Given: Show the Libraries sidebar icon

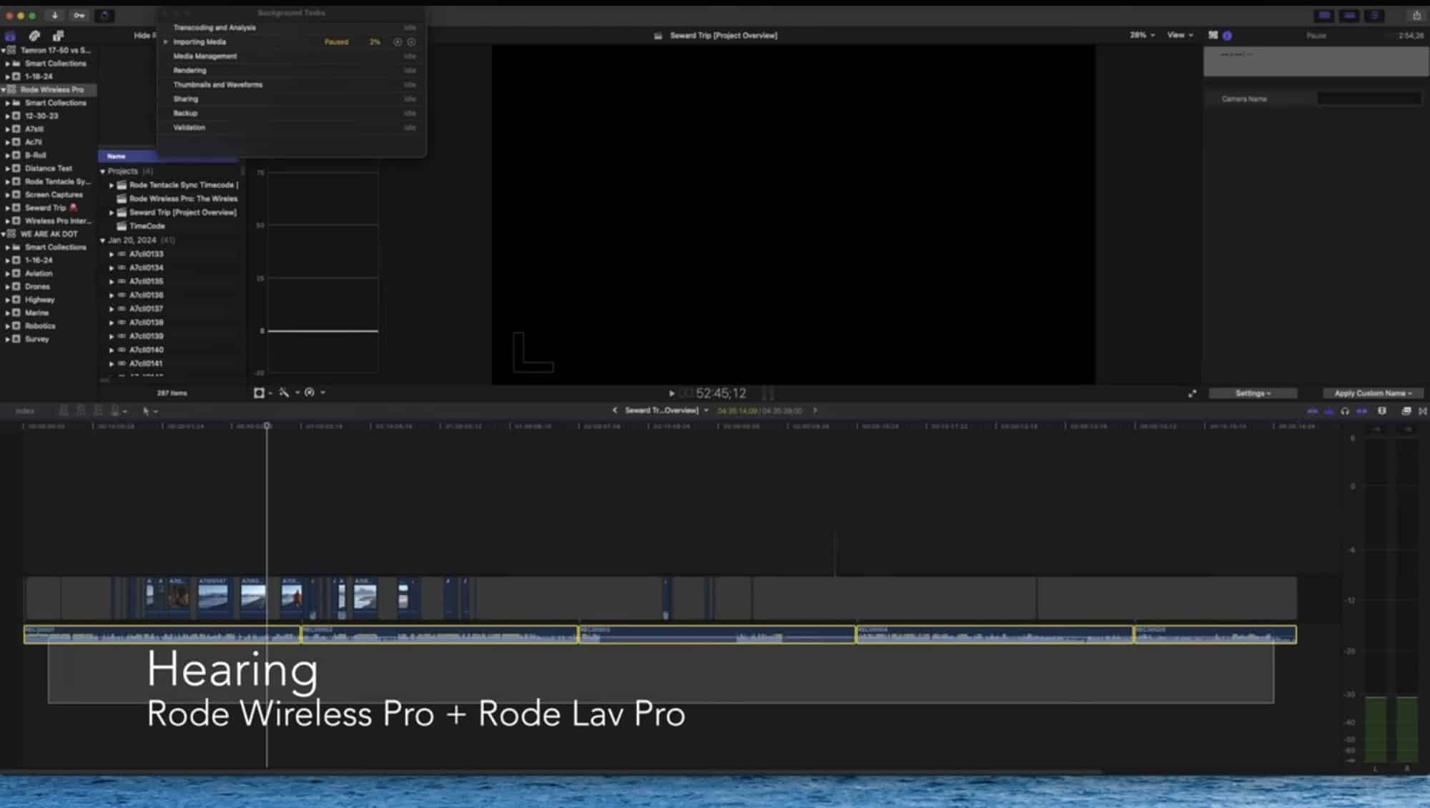Looking at the screenshot, I should click(11, 36).
